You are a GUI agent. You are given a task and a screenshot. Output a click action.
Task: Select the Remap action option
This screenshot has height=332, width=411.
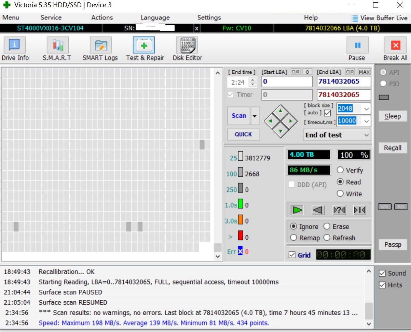[293, 238]
